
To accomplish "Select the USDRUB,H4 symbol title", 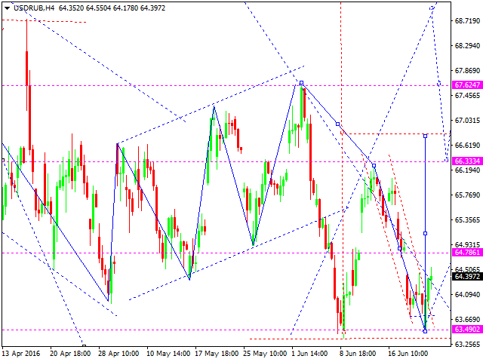I will [34, 8].
